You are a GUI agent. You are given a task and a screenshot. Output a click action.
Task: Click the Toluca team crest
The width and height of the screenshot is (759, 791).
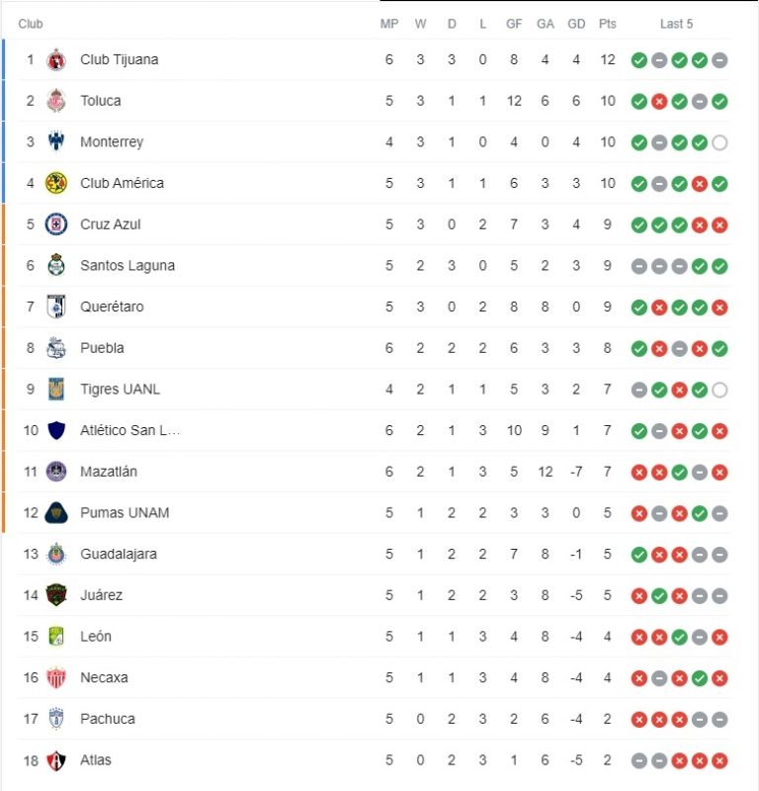pyautogui.click(x=56, y=101)
